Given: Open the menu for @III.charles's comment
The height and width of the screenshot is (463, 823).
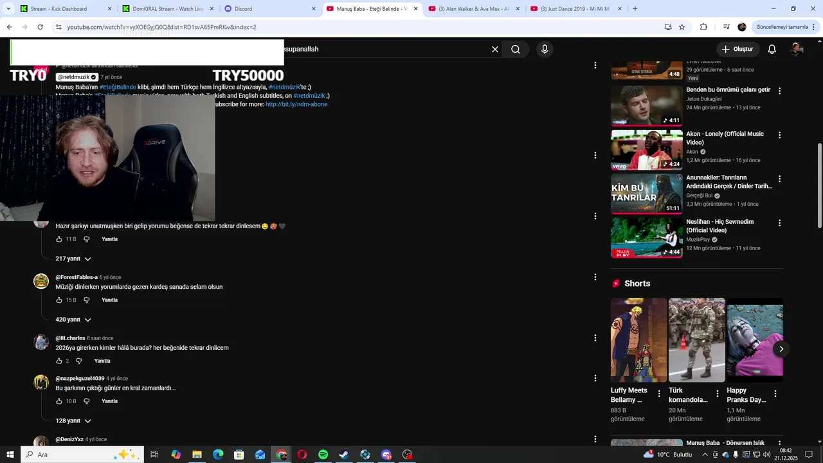Looking at the screenshot, I should click(595, 338).
